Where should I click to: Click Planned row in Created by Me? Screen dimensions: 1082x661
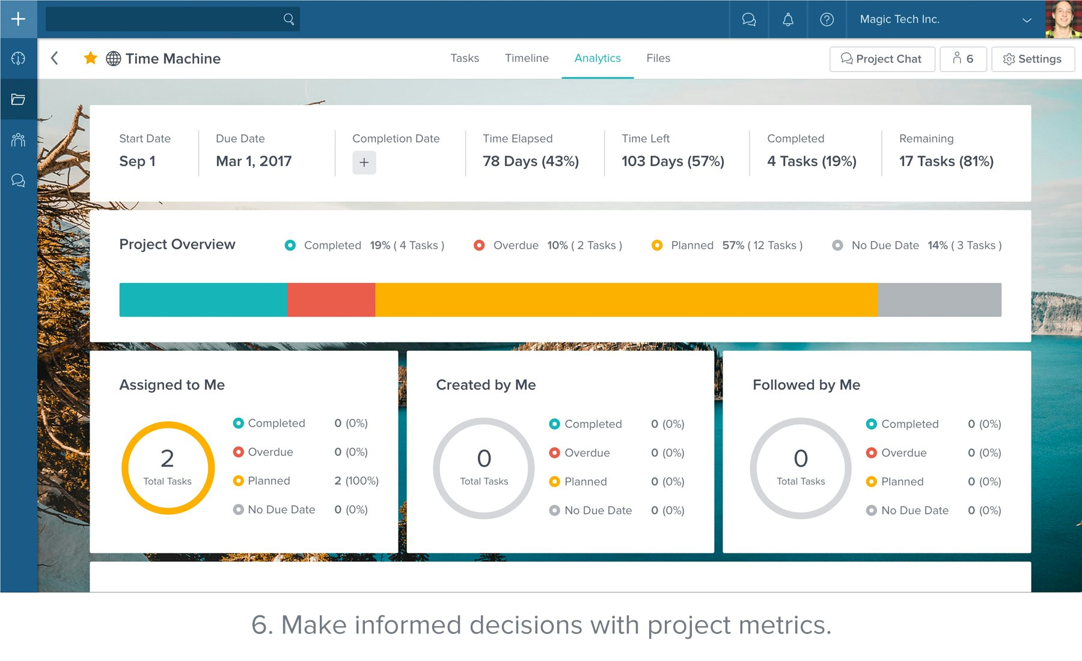617,481
